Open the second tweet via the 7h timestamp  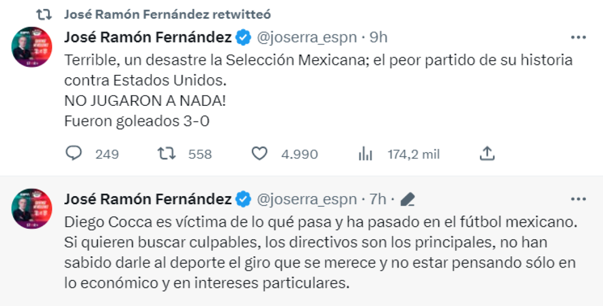tap(378, 199)
